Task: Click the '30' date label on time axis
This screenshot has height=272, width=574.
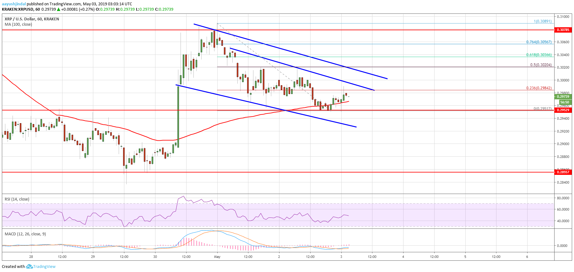Action: click(155, 257)
